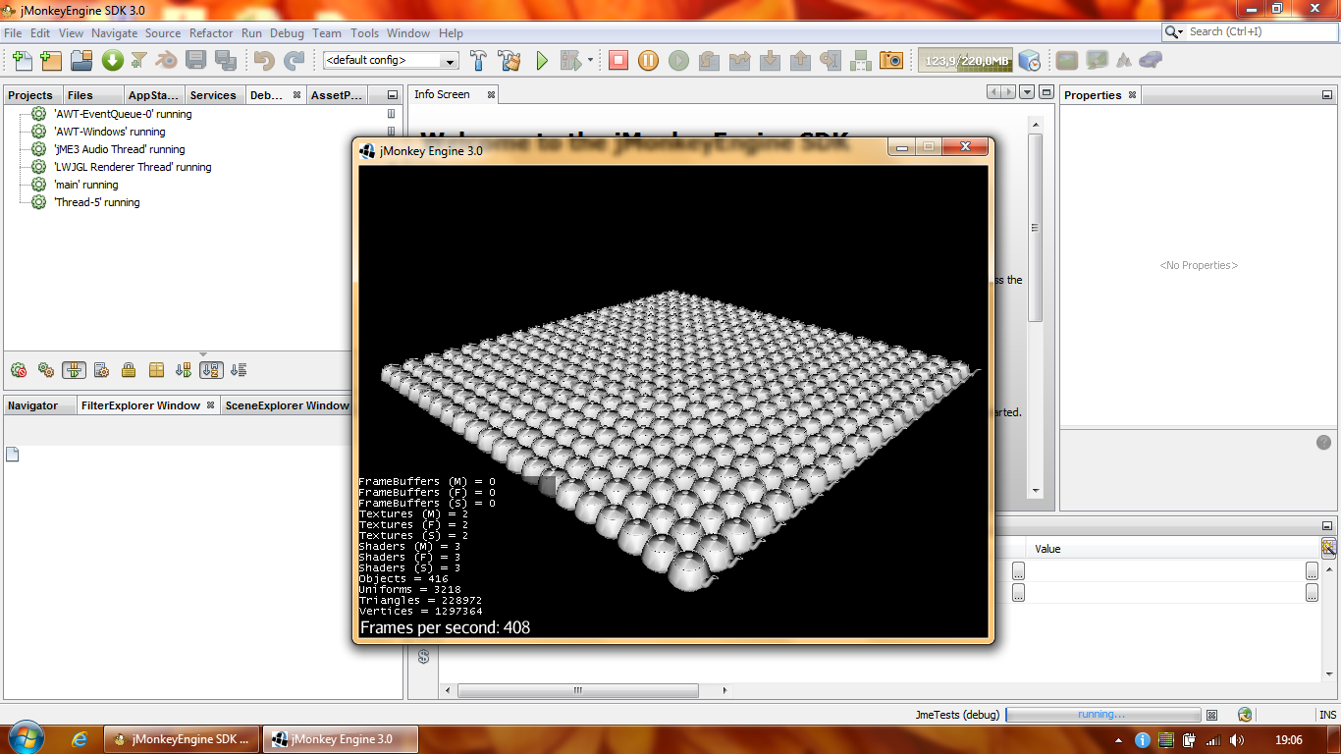Open the Debug Project dropdown arrow
Viewport: 1341px width, 754px height.
(x=590, y=61)
